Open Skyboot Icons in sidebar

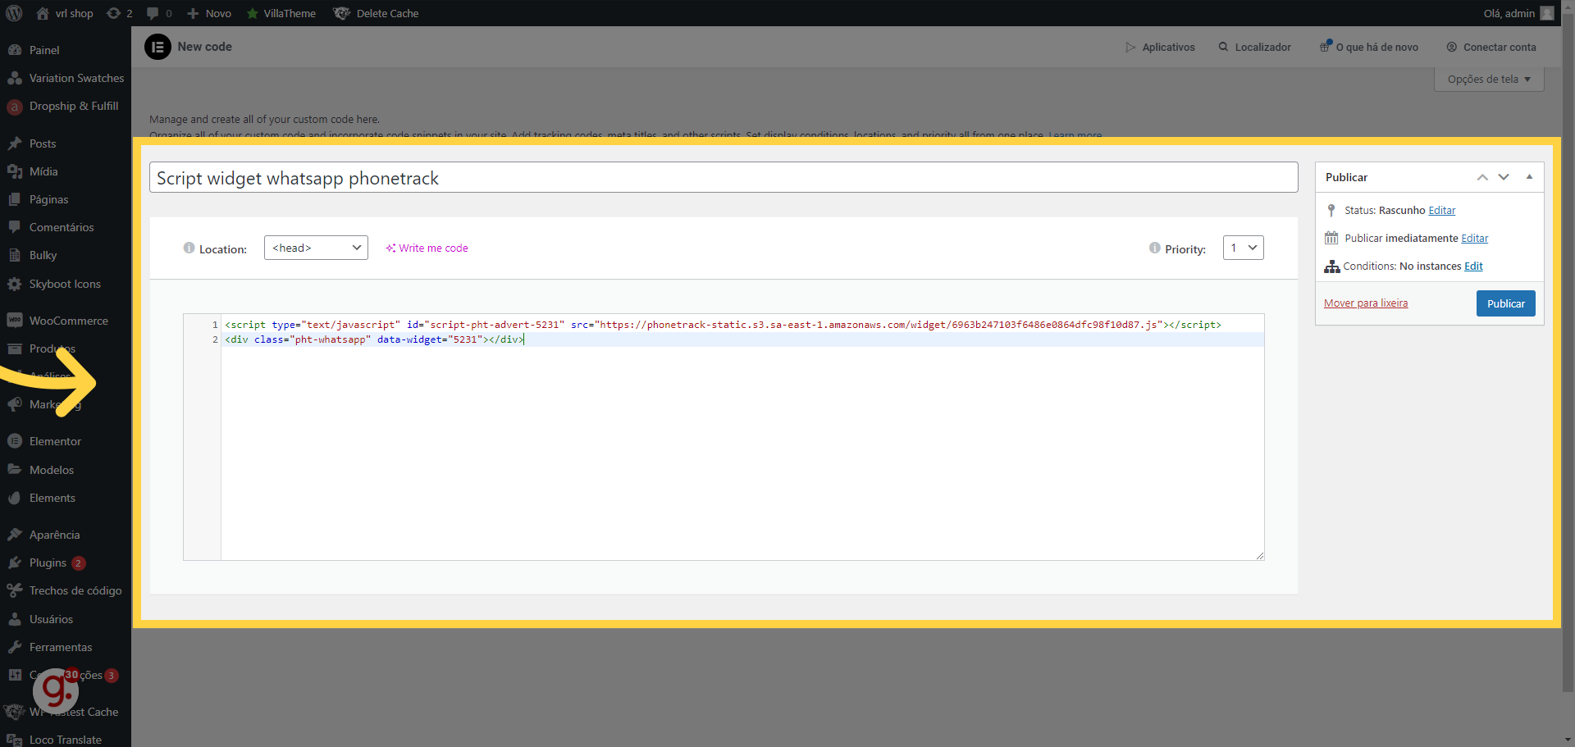(66, 284)
